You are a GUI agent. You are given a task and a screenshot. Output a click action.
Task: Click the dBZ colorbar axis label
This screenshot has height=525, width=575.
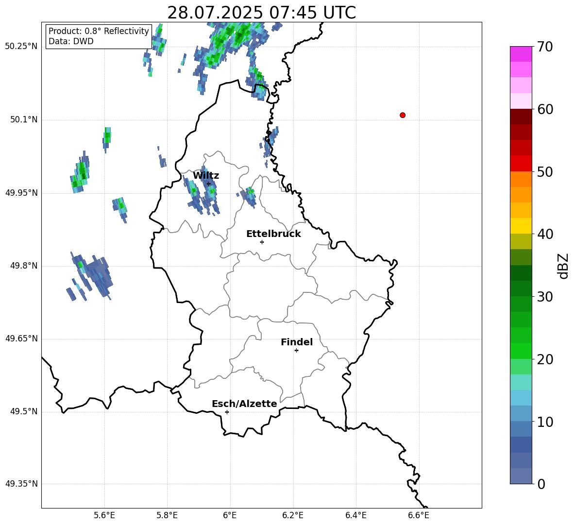click(563, 266)
